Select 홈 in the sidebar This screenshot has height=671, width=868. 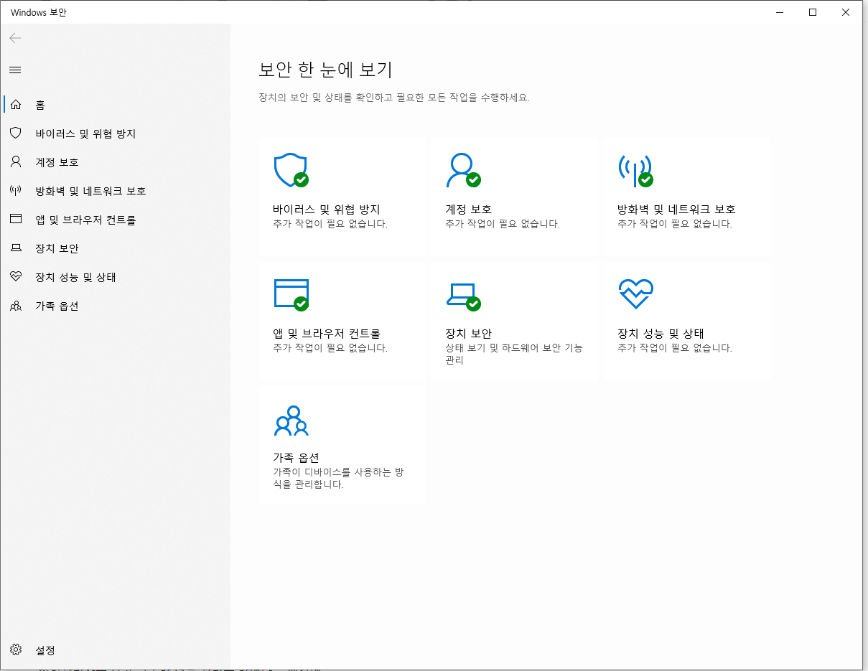(x=115, y=105)
